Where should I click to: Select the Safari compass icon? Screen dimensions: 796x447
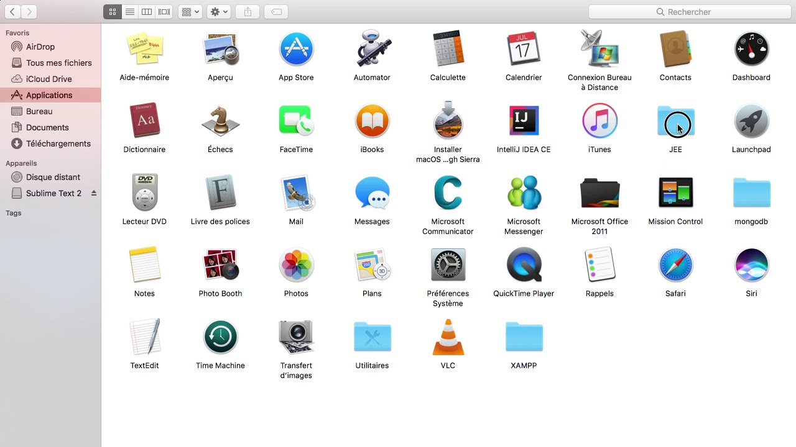[675, 265]
